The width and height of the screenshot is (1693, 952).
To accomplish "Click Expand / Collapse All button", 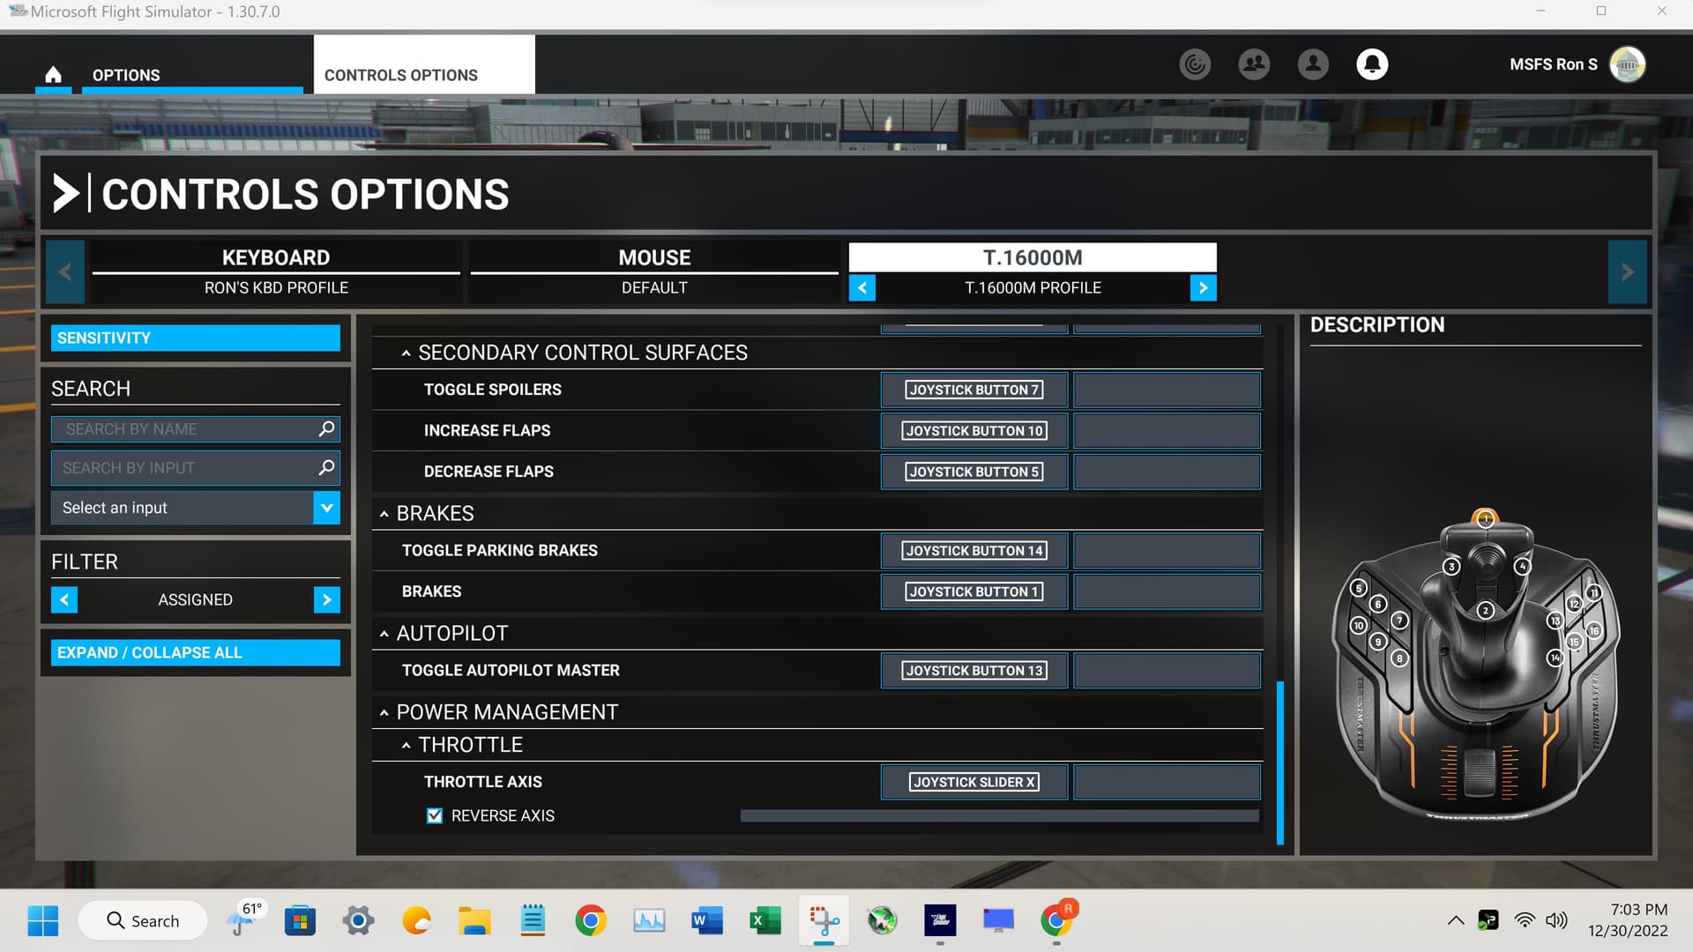I will coord(195,652).
